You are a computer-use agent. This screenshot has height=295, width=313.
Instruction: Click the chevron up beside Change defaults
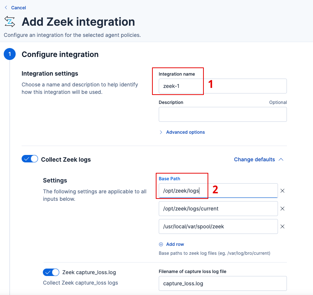[x=281, y=159]
